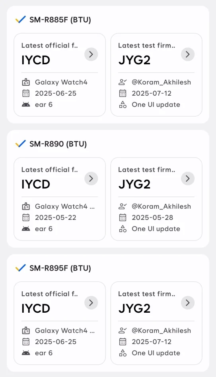Open SM-R885F official firmware chevron arrow
This screenshot has width=216, height=377.
91,54
